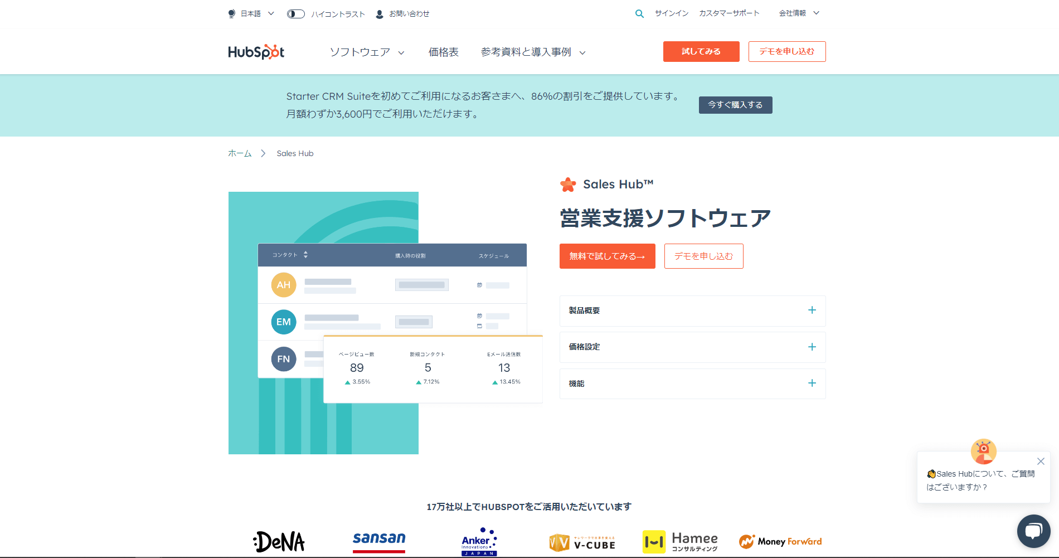1059x558 pixels.
Task: Click the search magnifier icon
Action: click(639, 14)
